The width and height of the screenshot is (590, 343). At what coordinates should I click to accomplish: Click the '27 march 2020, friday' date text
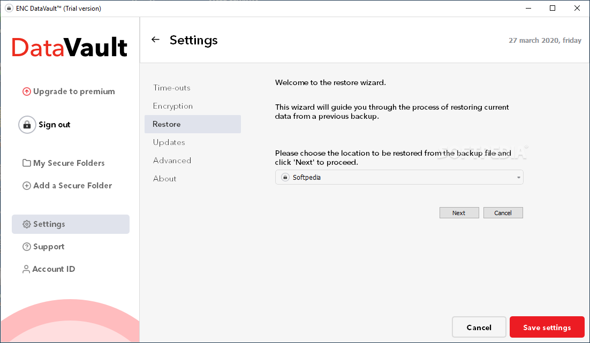(545, 40)
